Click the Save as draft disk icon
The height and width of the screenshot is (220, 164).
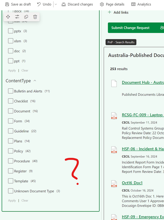coord(7,4)
